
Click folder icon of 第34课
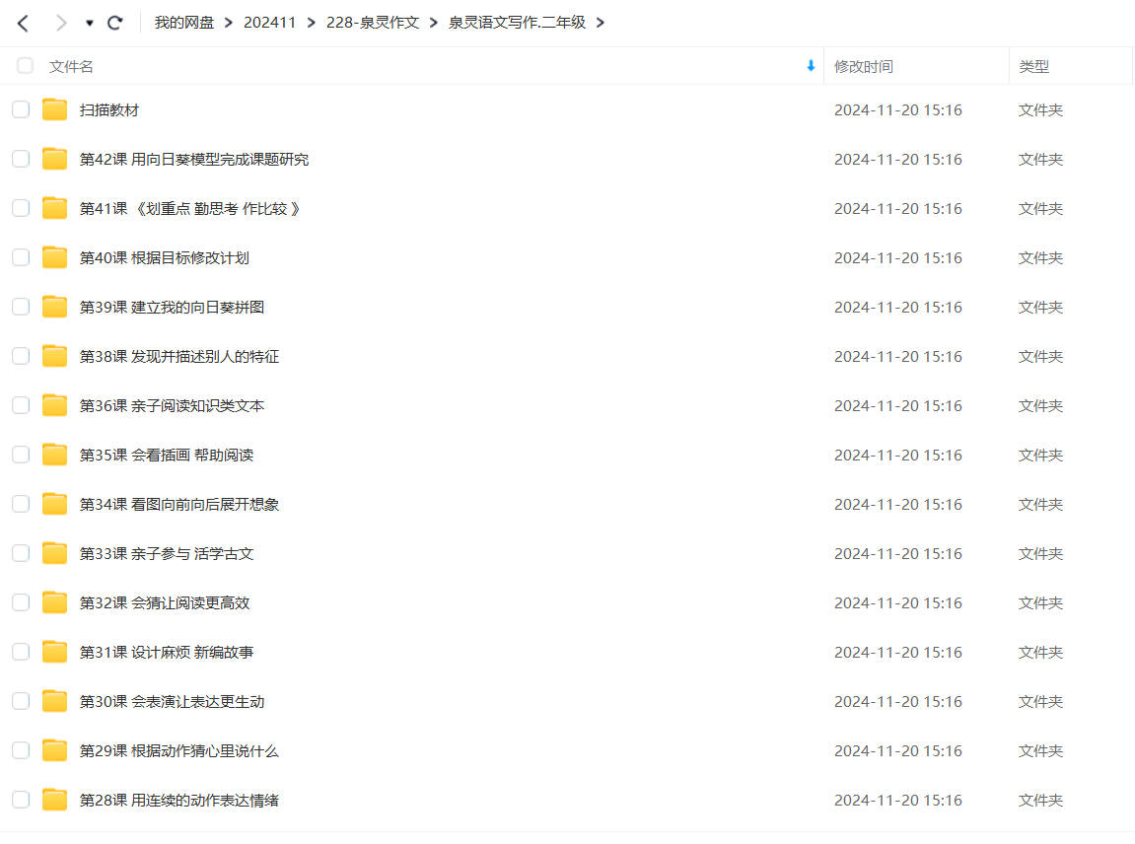(54, 503)
